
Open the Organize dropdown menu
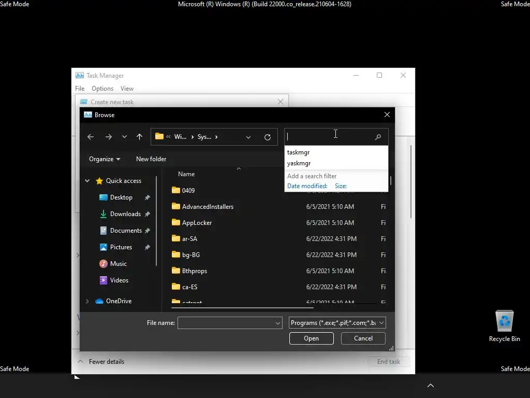pos(105,159)
